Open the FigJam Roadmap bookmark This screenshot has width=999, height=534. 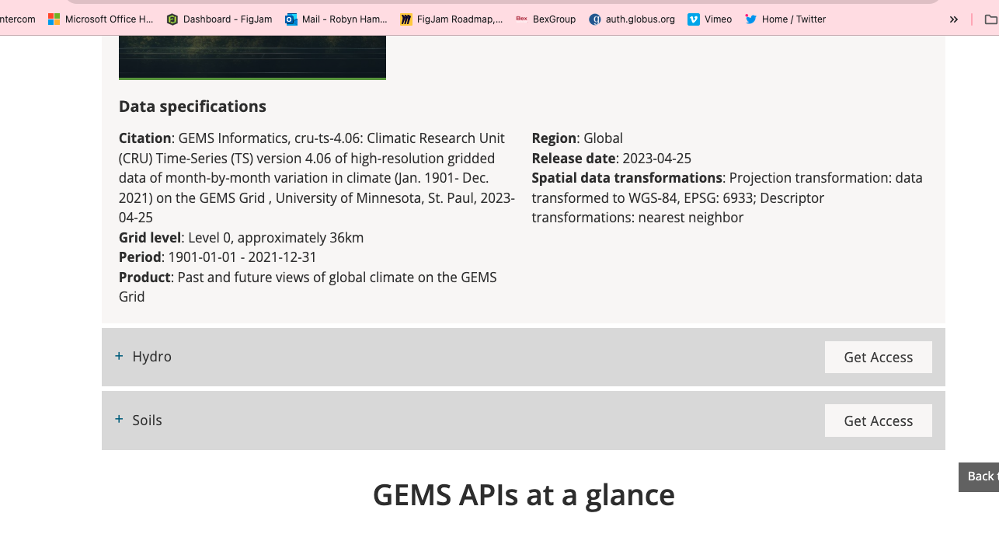451,19
